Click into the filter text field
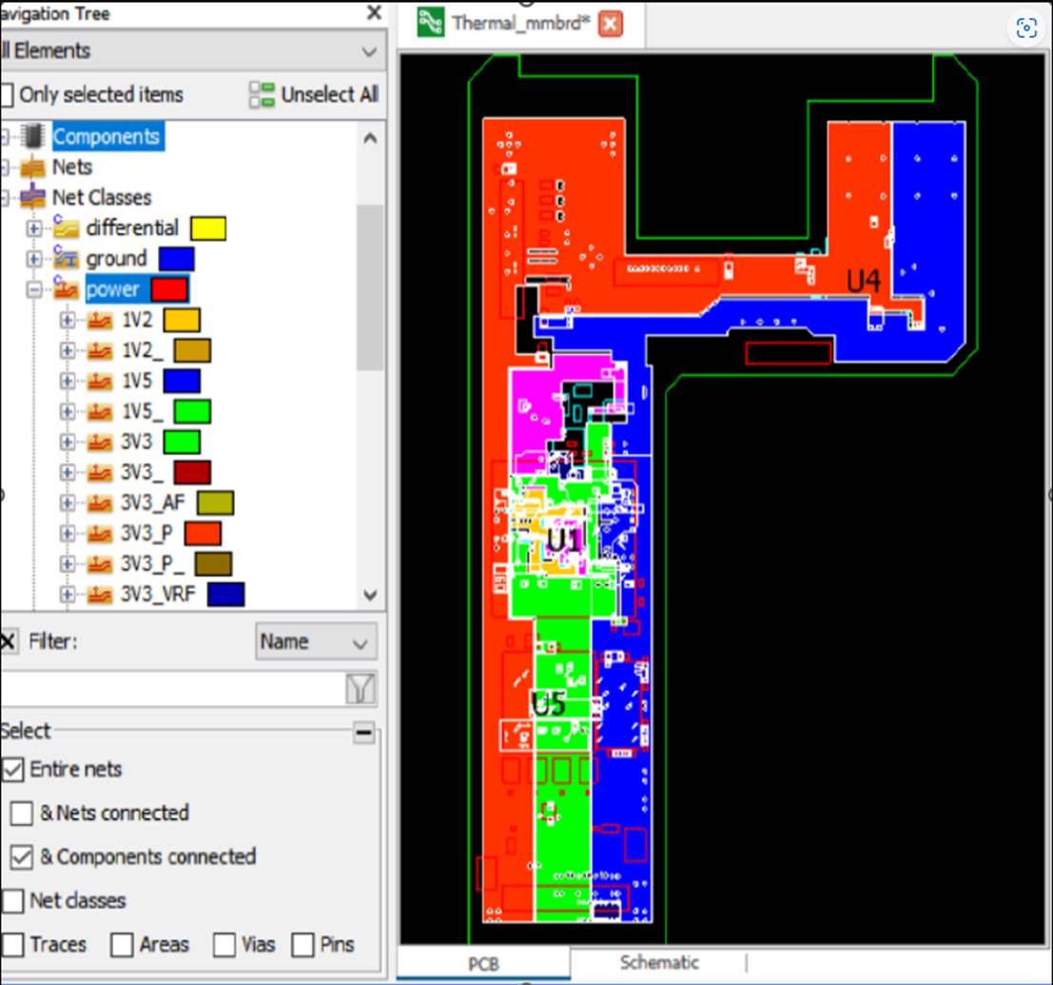The height and width of the screenshot is (985, 1053). [171, 688]
